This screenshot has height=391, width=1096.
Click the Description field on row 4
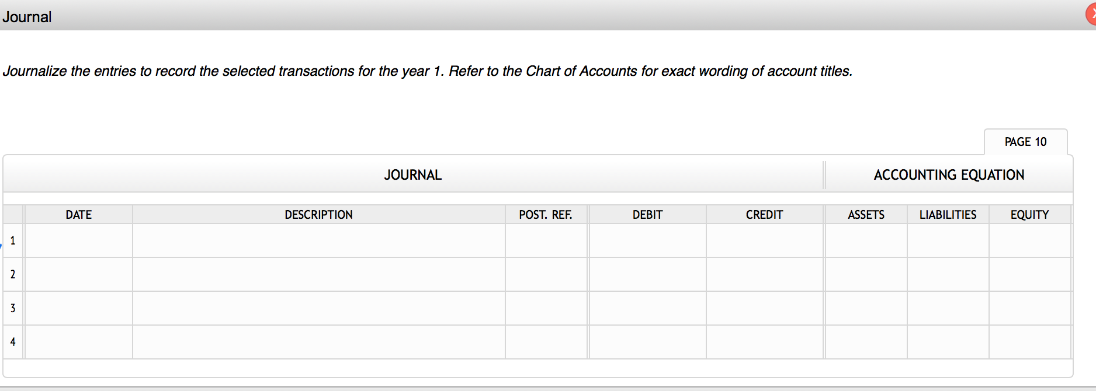click(x=318, y=342)
